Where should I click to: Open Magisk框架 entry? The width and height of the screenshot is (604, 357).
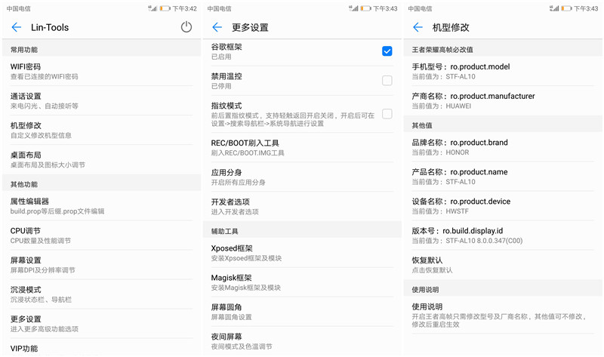pos(302,282)
